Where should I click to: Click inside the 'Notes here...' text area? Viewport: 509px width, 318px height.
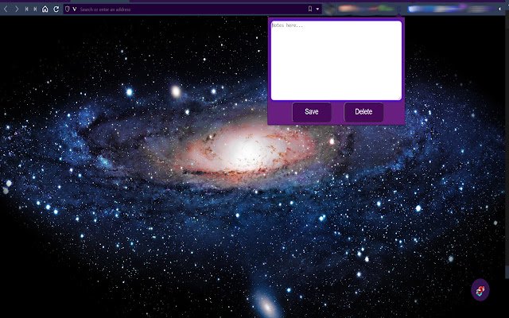point(336,60)
